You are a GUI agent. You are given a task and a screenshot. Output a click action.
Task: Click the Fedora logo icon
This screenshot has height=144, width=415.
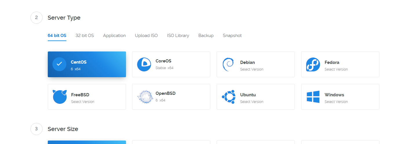(x=313, y=64)
